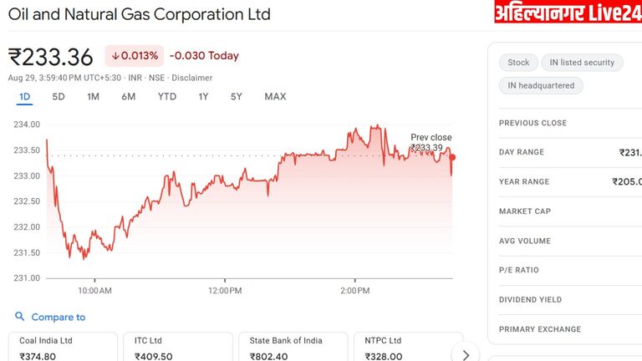642x361 pixels.
Task: Show the MAX chart range
Action: pyautogui.click(x=275, y=97)
